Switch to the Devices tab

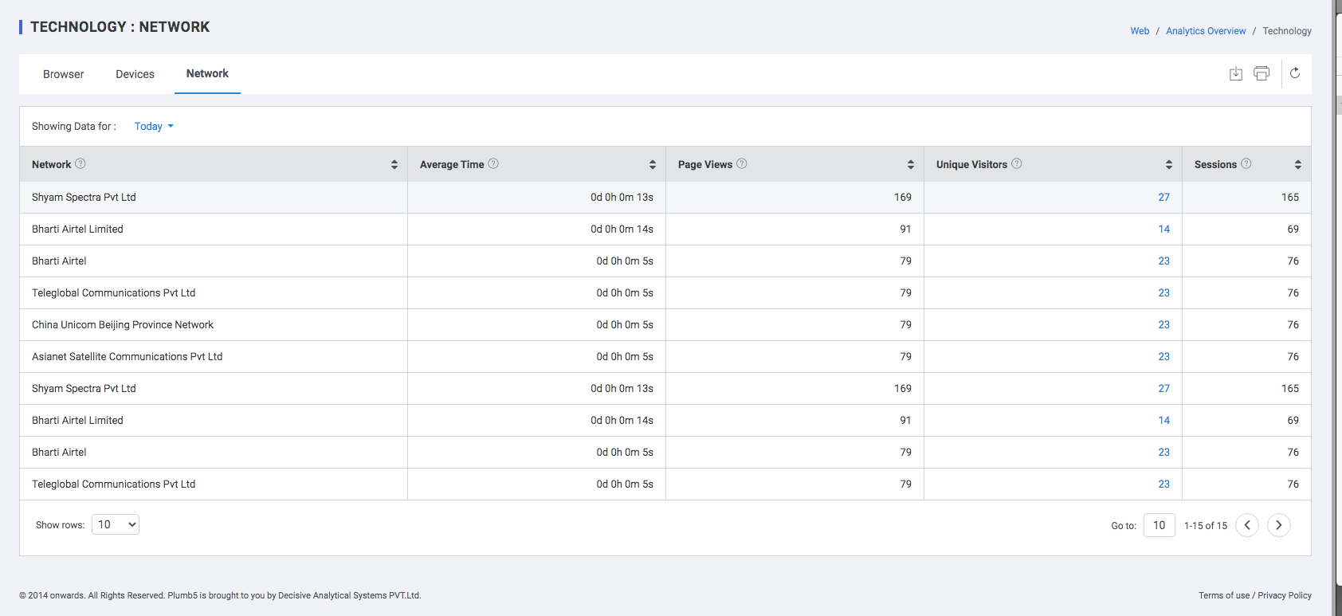tap(135, 74)
